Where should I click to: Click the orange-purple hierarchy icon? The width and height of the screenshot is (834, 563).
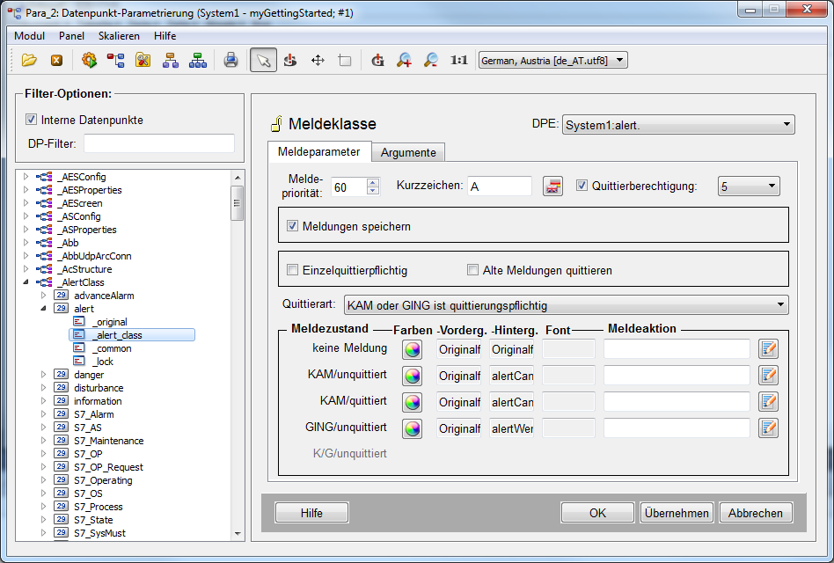(x=170, y=60)
